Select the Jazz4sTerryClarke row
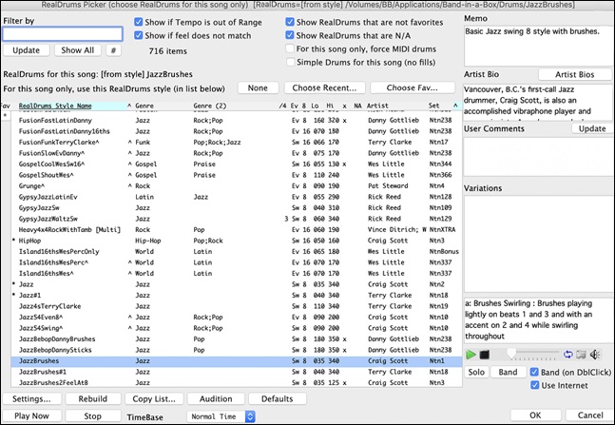The width and height of the screenshot is (615, 425). 237,306
